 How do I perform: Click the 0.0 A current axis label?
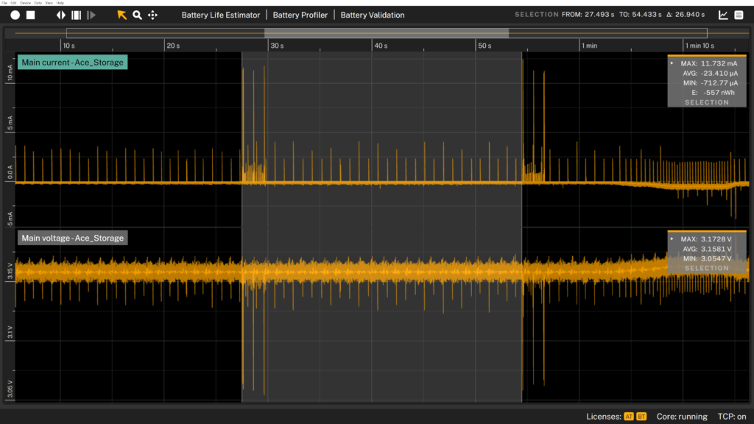pyautogui.click(x=10, y=172)
